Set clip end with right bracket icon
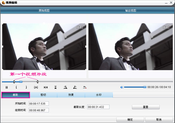 (x=26, y=87)
